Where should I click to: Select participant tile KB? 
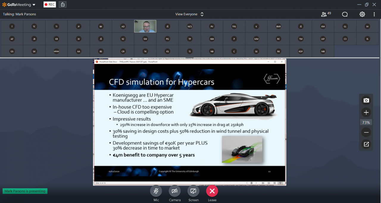coord(56,39)
